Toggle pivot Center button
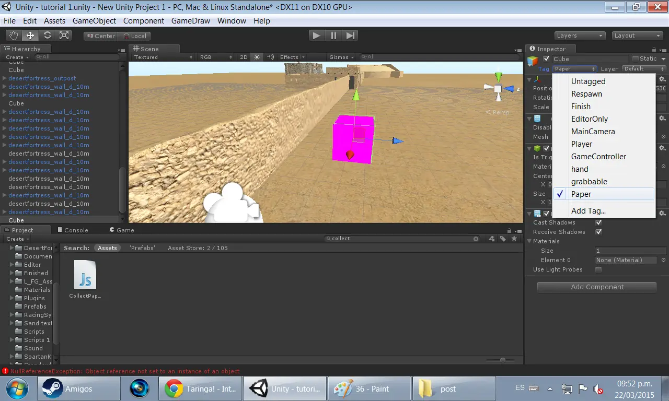669x401 pixels. [100, 36]
